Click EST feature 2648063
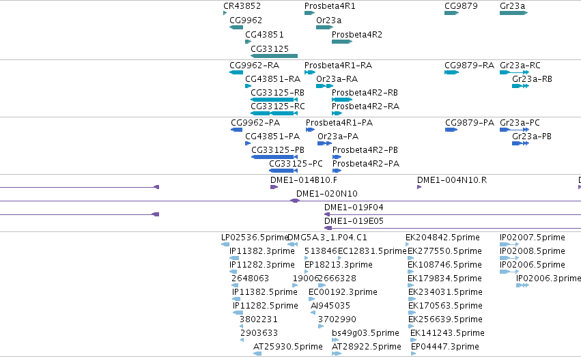 [x=235, y=286]
